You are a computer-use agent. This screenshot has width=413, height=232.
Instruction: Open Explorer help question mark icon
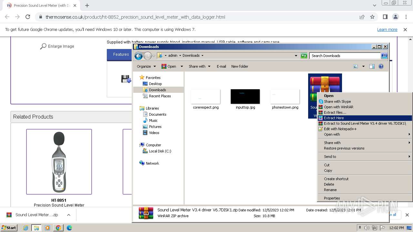tap(381, 66)
